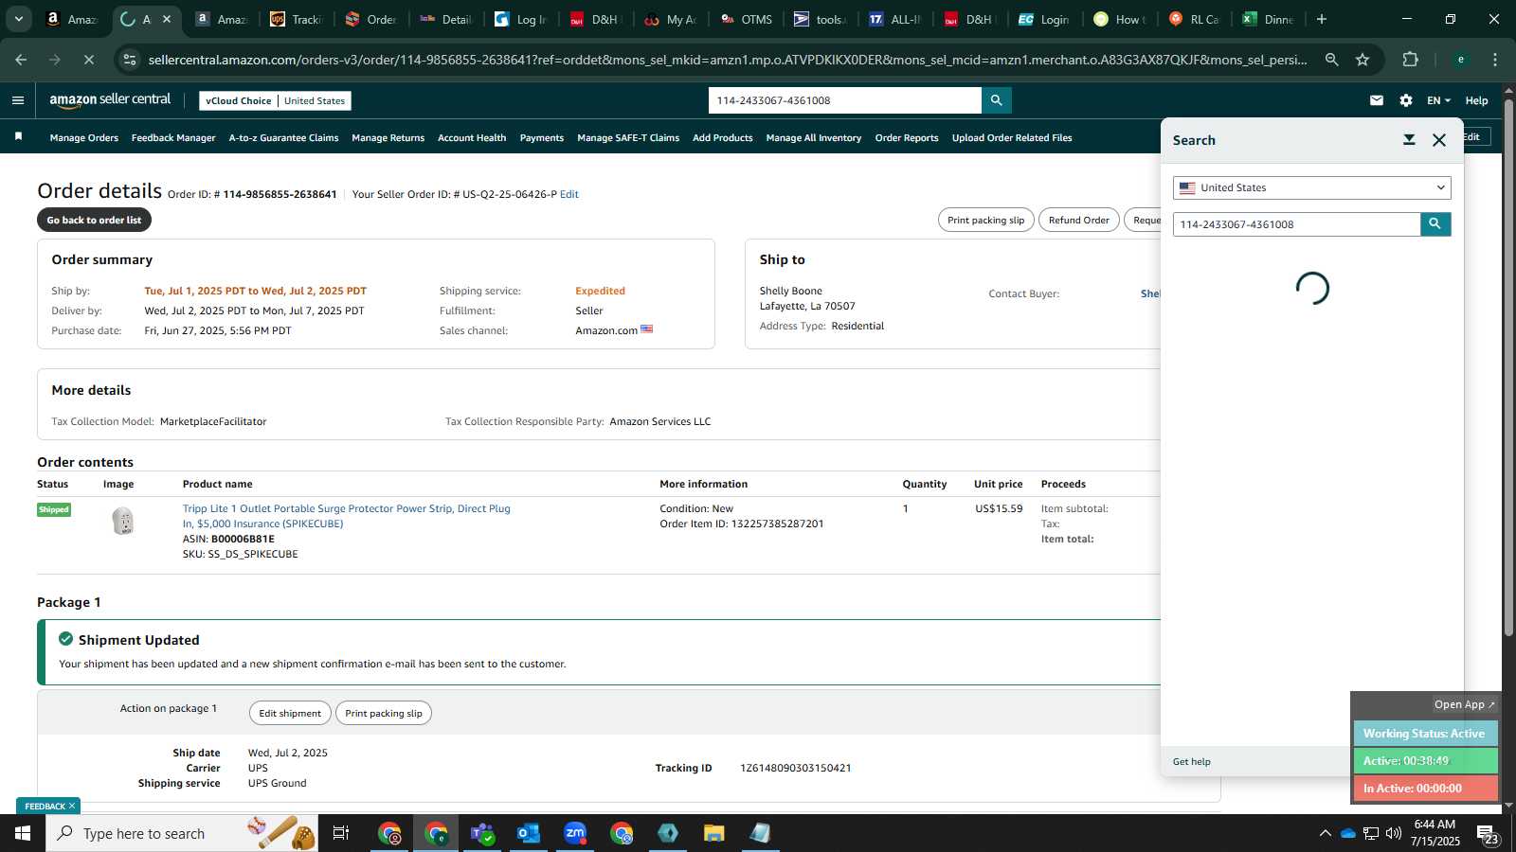The image size is (1516, 852).
Task: Click the top bar search magnifier button
Action: [x=996, y=100]
